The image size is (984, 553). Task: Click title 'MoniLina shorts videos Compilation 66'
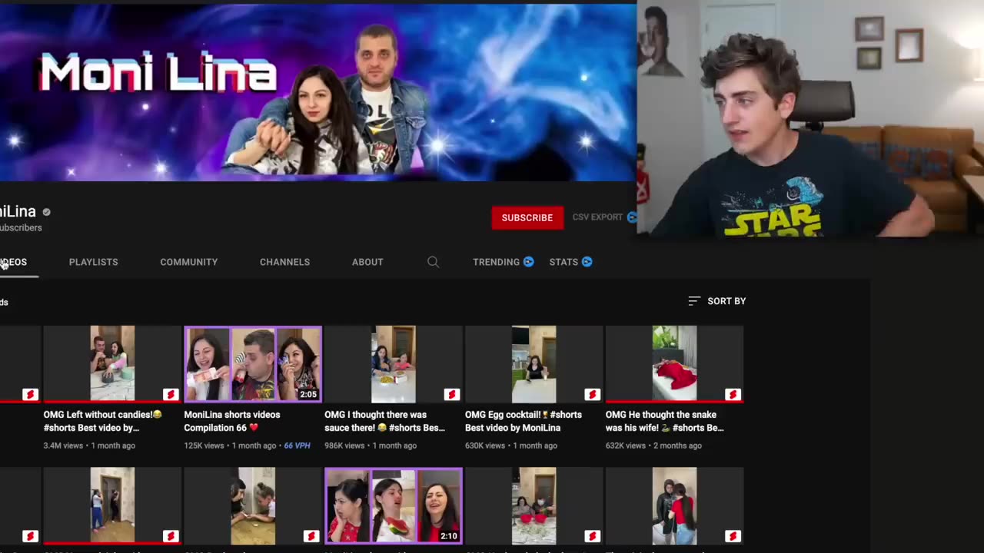pyautogui.click(x=232, y=421)
